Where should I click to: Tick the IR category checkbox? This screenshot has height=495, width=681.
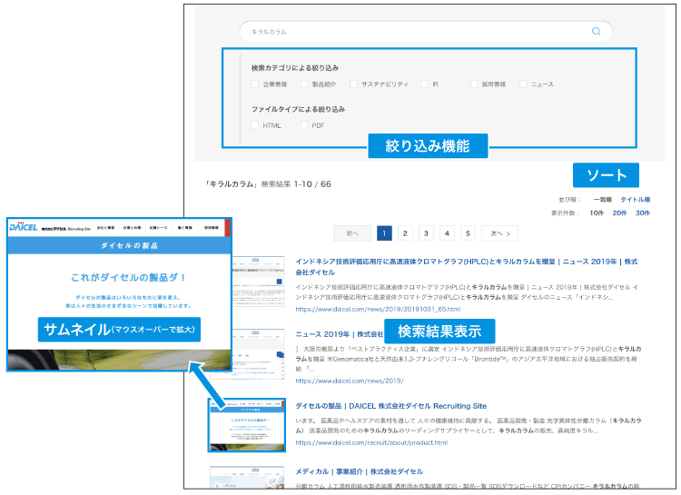[425, 84]
